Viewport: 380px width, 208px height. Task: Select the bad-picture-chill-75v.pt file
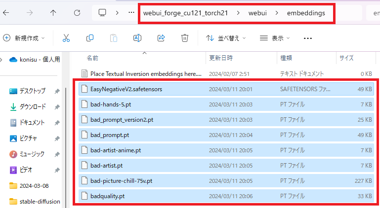click(226, 180)
